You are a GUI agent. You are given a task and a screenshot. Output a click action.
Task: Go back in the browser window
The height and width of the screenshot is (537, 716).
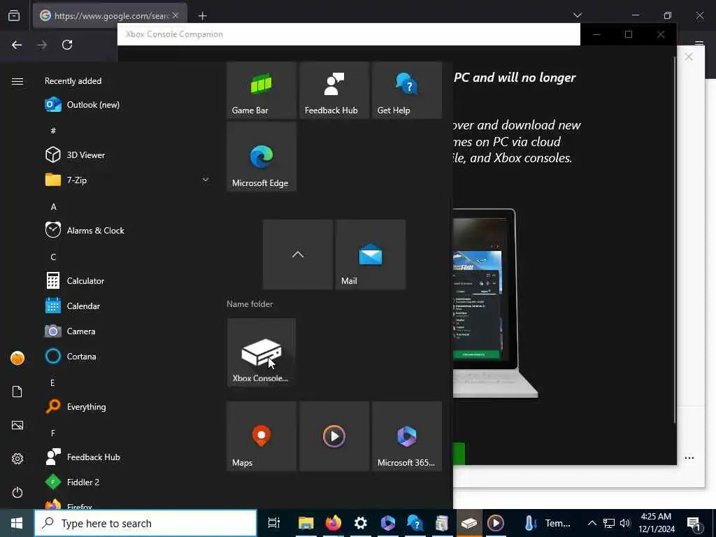[x=17, y=45]
